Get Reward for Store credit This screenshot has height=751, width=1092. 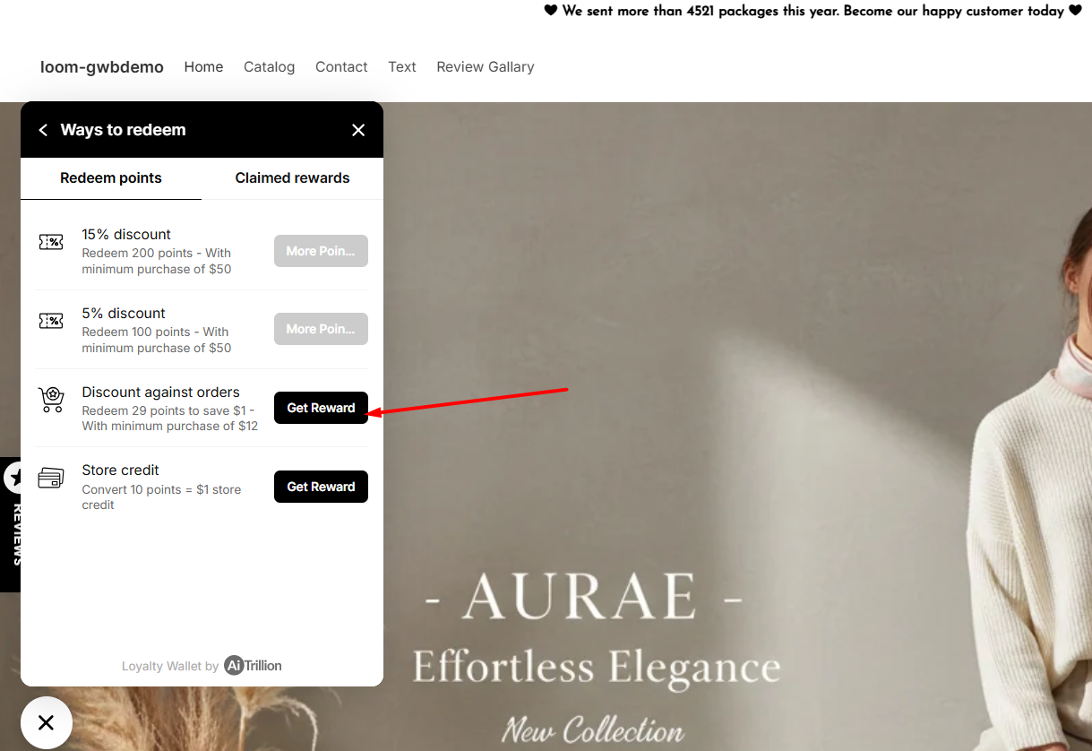tap(321, 487)
